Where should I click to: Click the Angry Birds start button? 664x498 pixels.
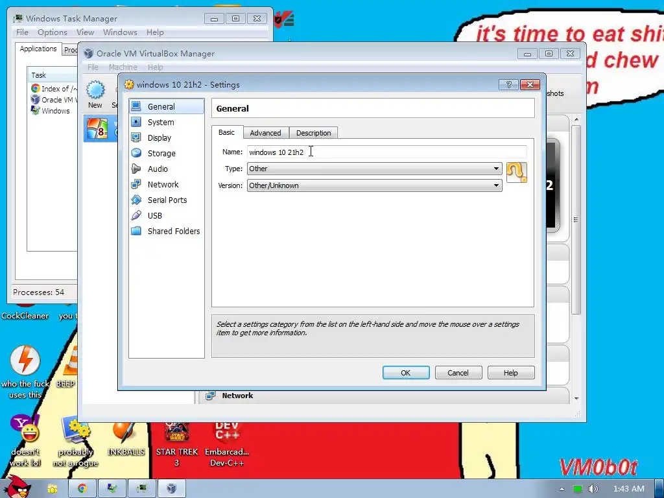pyautogui.click(x=17, y=487)
